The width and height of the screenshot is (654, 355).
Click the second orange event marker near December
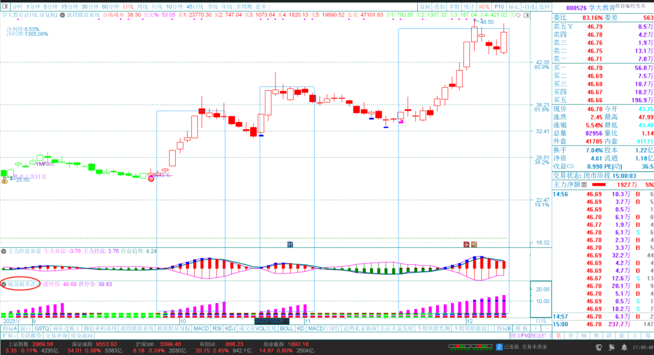pyautogui.click(x=474, y=244)
